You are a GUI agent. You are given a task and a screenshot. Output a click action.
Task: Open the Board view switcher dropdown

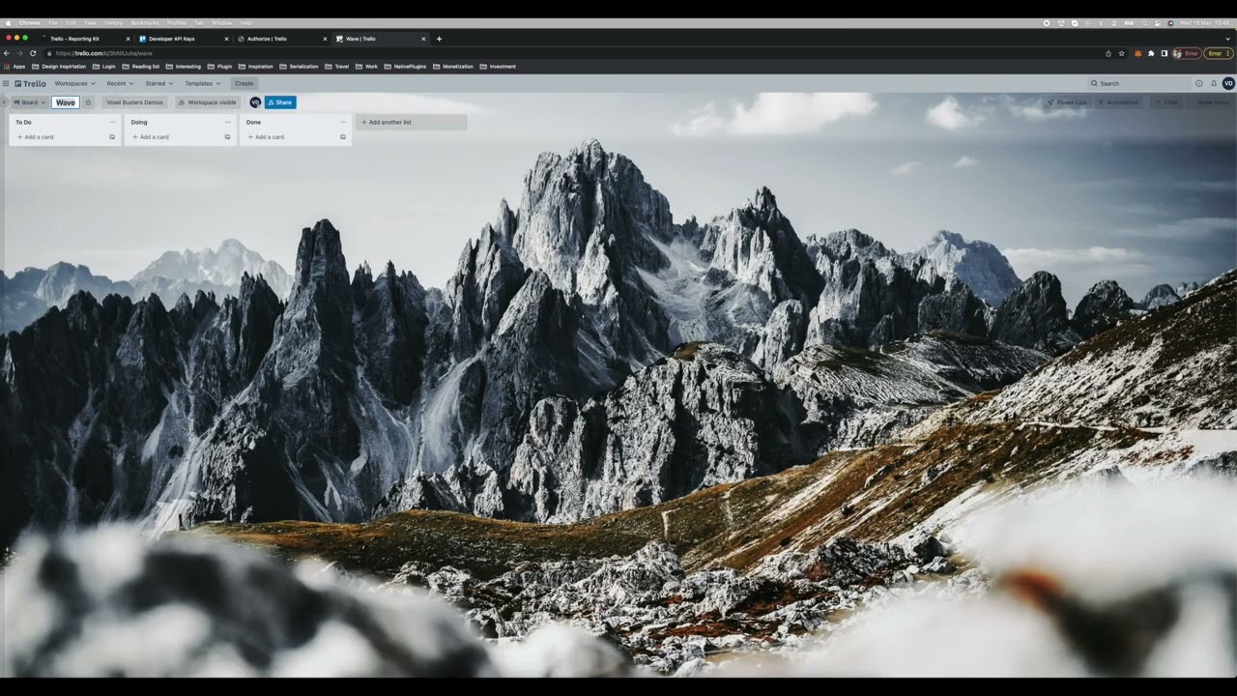29,102
